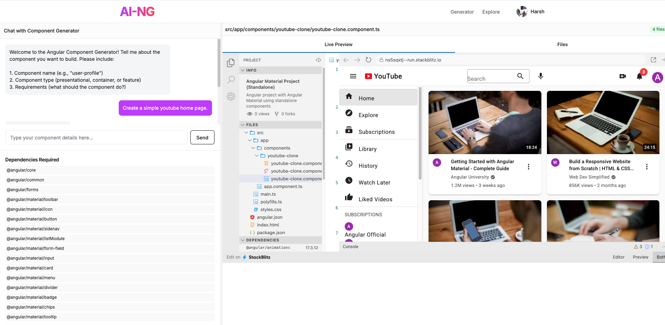Open the StackBlitz search icon
Image resolution: width=665 pixels, height=325 pixels.
(231, 80)
